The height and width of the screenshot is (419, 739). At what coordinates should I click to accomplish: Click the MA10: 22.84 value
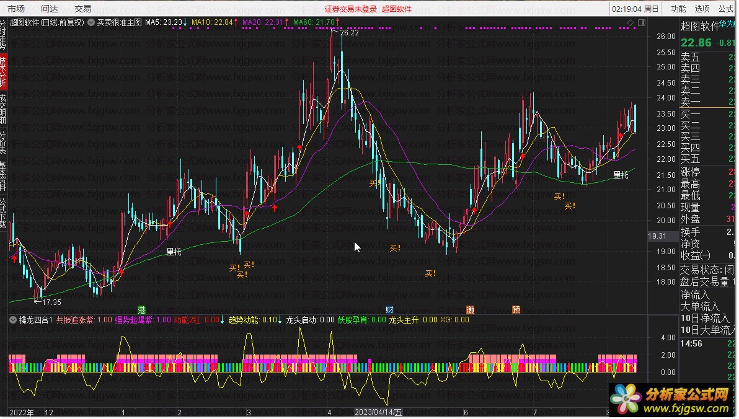coord(215,22)
